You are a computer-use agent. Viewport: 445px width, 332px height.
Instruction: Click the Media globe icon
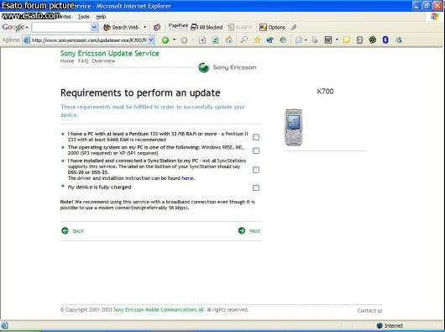click(x=270, y=40)
